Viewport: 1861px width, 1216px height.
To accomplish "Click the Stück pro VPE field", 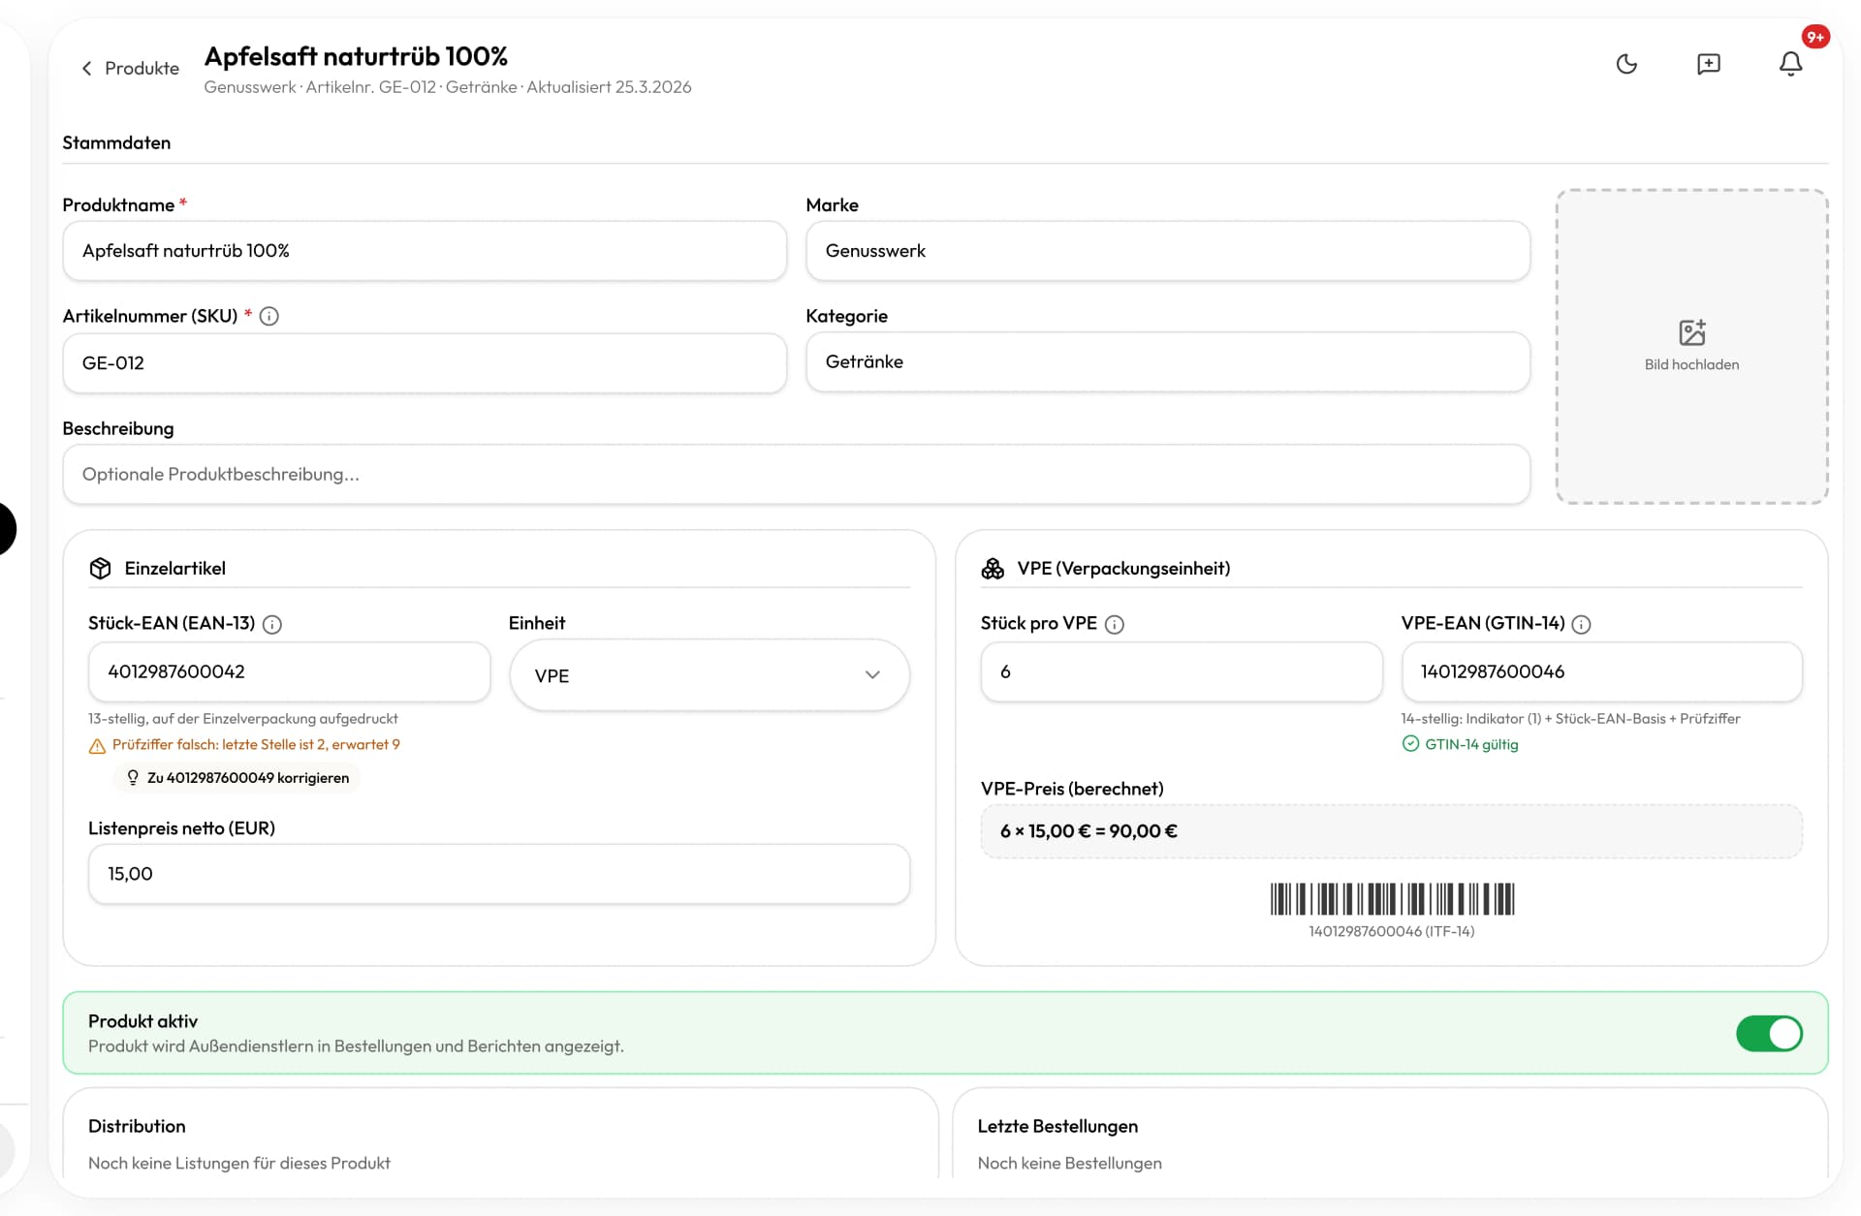I will pos(1181,671).
